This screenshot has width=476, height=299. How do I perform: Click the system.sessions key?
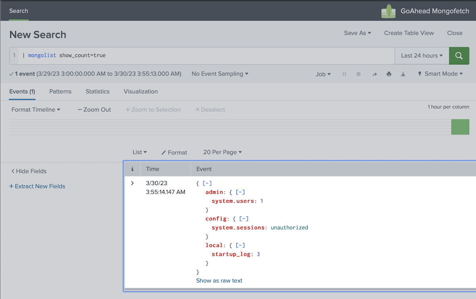(x=238, y=228)
